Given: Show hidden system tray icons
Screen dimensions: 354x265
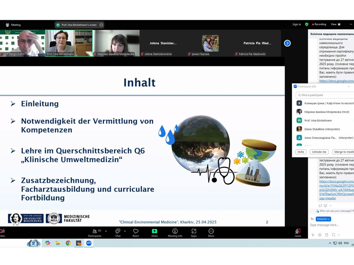Looking at the screenshot, I should tap(330, 243).
